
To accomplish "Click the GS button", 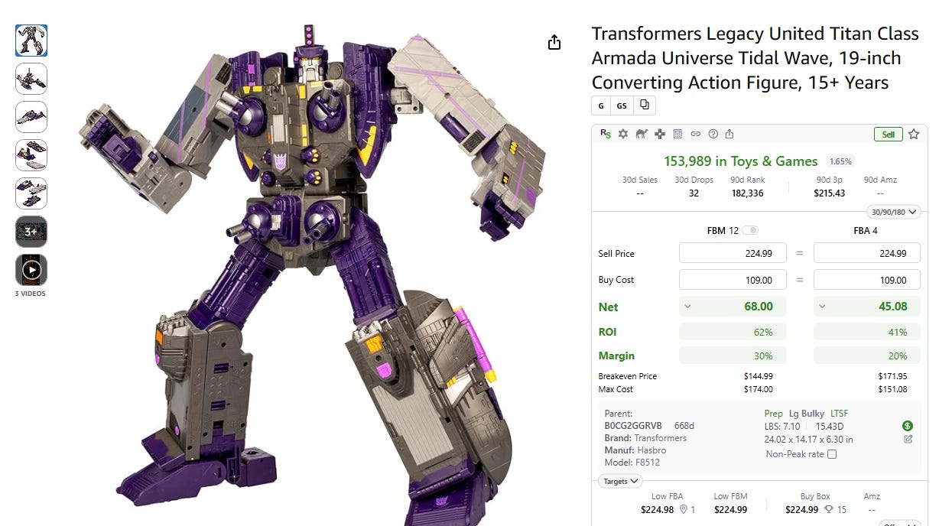I will [622, 106].
